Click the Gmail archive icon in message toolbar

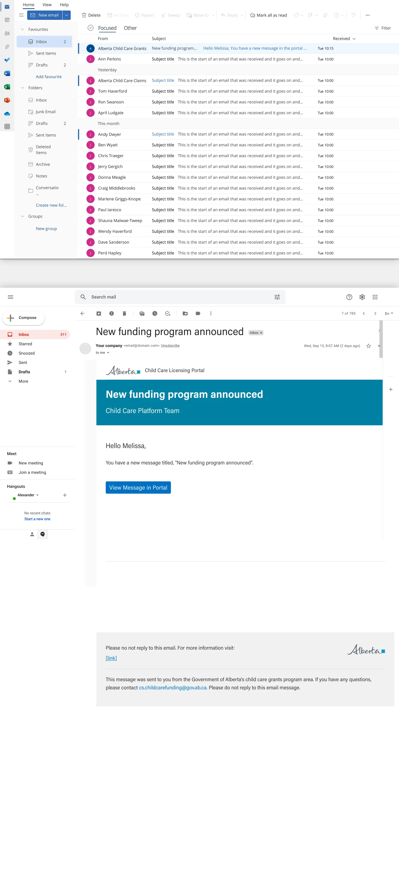pos(99,313)
